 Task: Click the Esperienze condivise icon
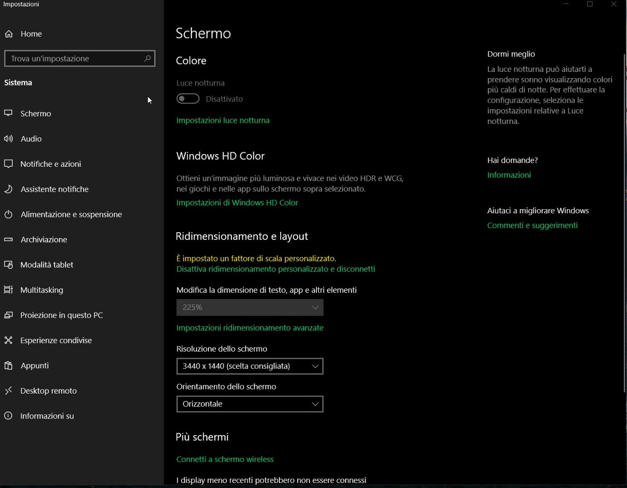[9, 340]
